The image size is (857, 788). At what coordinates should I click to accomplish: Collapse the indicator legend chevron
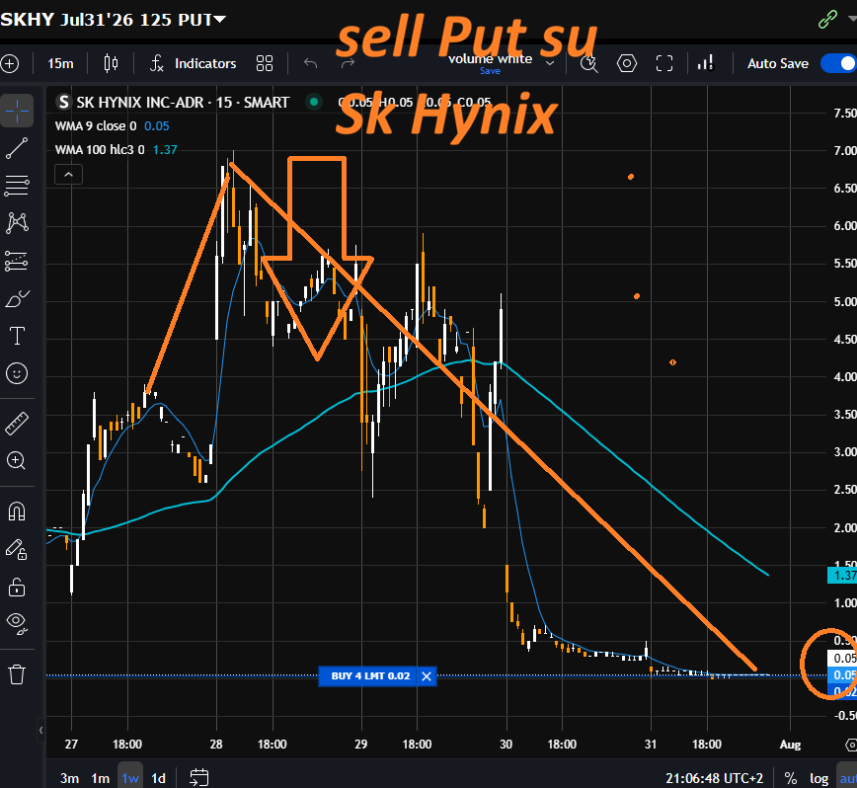point(68,175)
